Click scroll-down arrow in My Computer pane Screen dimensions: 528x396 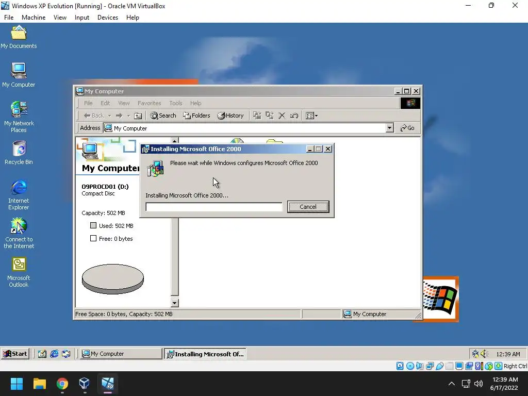[174, 303]
